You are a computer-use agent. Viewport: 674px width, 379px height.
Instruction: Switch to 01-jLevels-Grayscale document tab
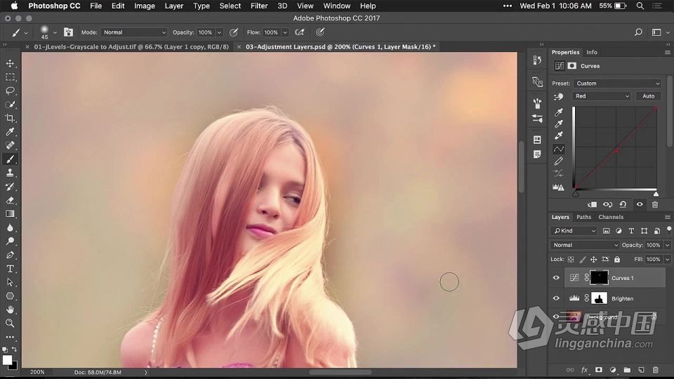coord(131,47)
